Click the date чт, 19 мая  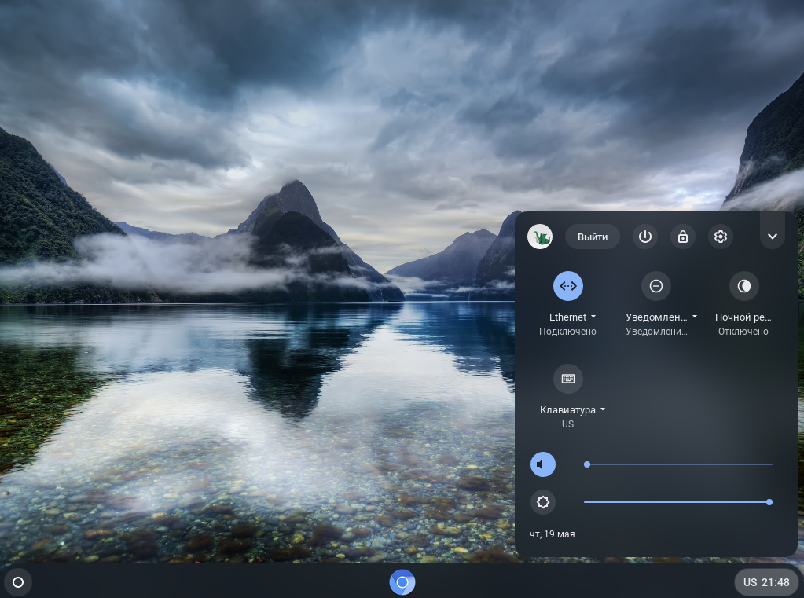pyautogui.click(x=553, y=534)
